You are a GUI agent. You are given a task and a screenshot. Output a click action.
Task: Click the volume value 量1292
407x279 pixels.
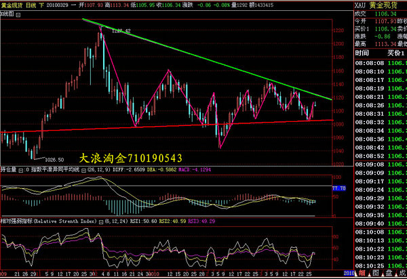[240, 5]
